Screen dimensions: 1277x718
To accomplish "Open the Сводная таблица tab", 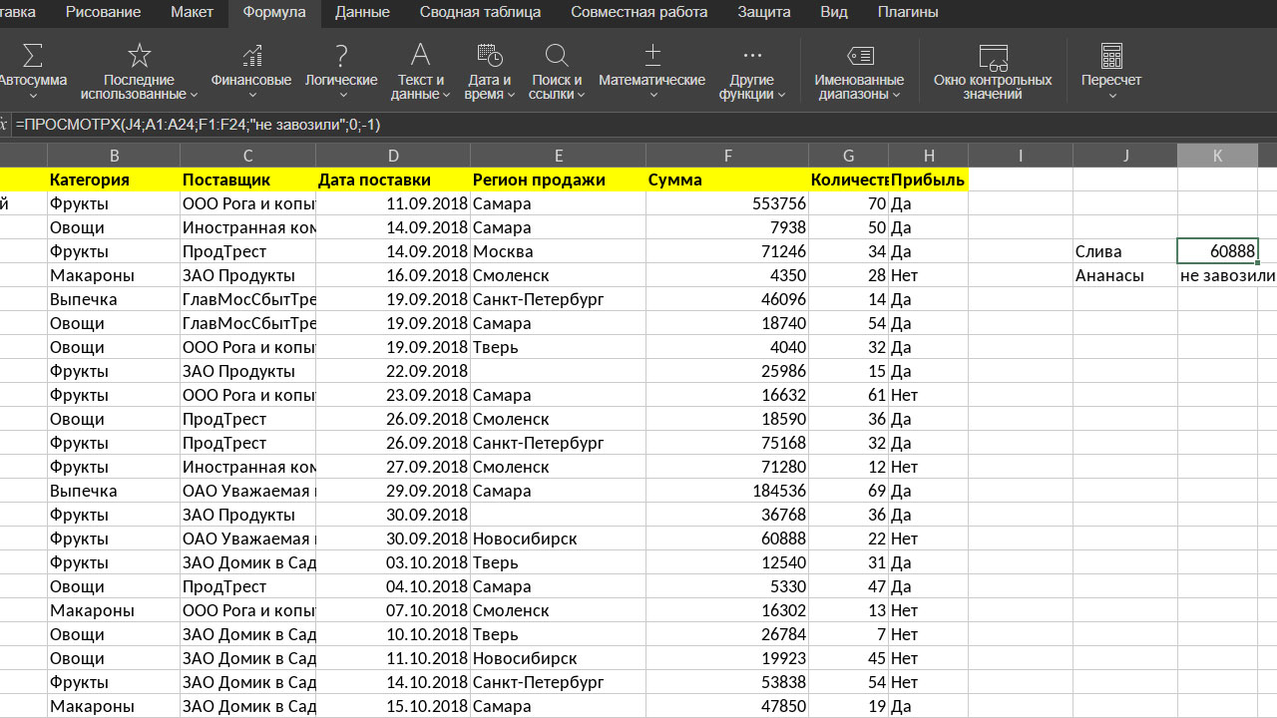I will 480,13.
